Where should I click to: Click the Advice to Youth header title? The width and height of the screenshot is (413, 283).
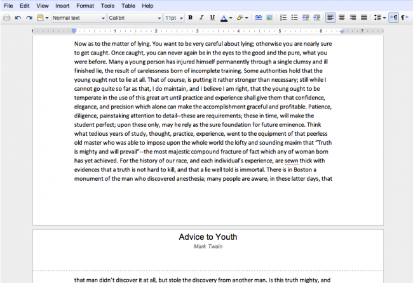[208, 237]
